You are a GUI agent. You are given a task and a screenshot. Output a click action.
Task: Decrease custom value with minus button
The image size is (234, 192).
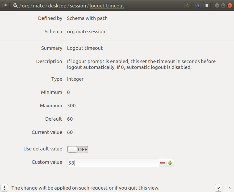coord(162,163)
